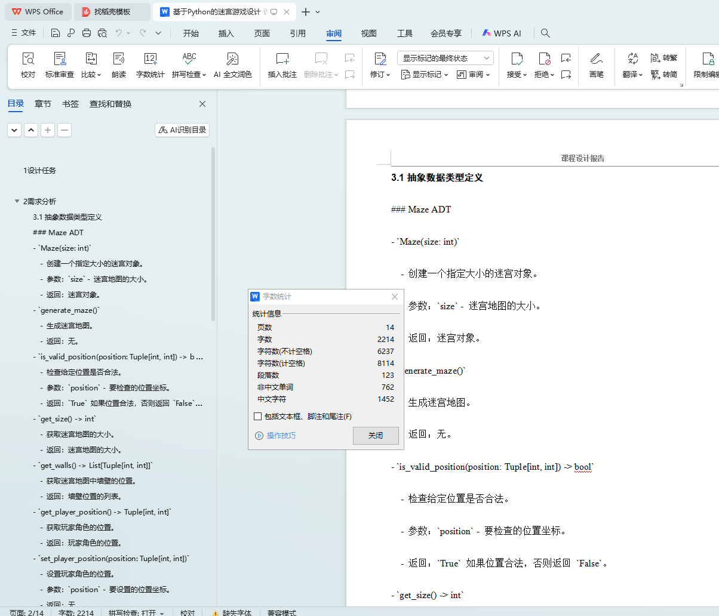Click print preview icon in quick toolbar
This screenshot has width=719, height=616.
click(102, 33)
